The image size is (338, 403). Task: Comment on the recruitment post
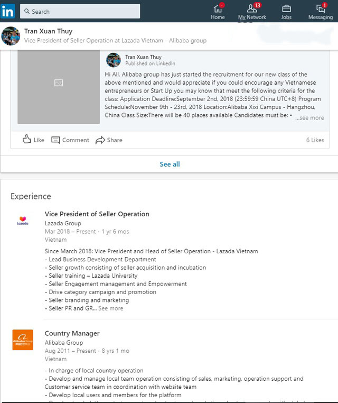(70, 140)
